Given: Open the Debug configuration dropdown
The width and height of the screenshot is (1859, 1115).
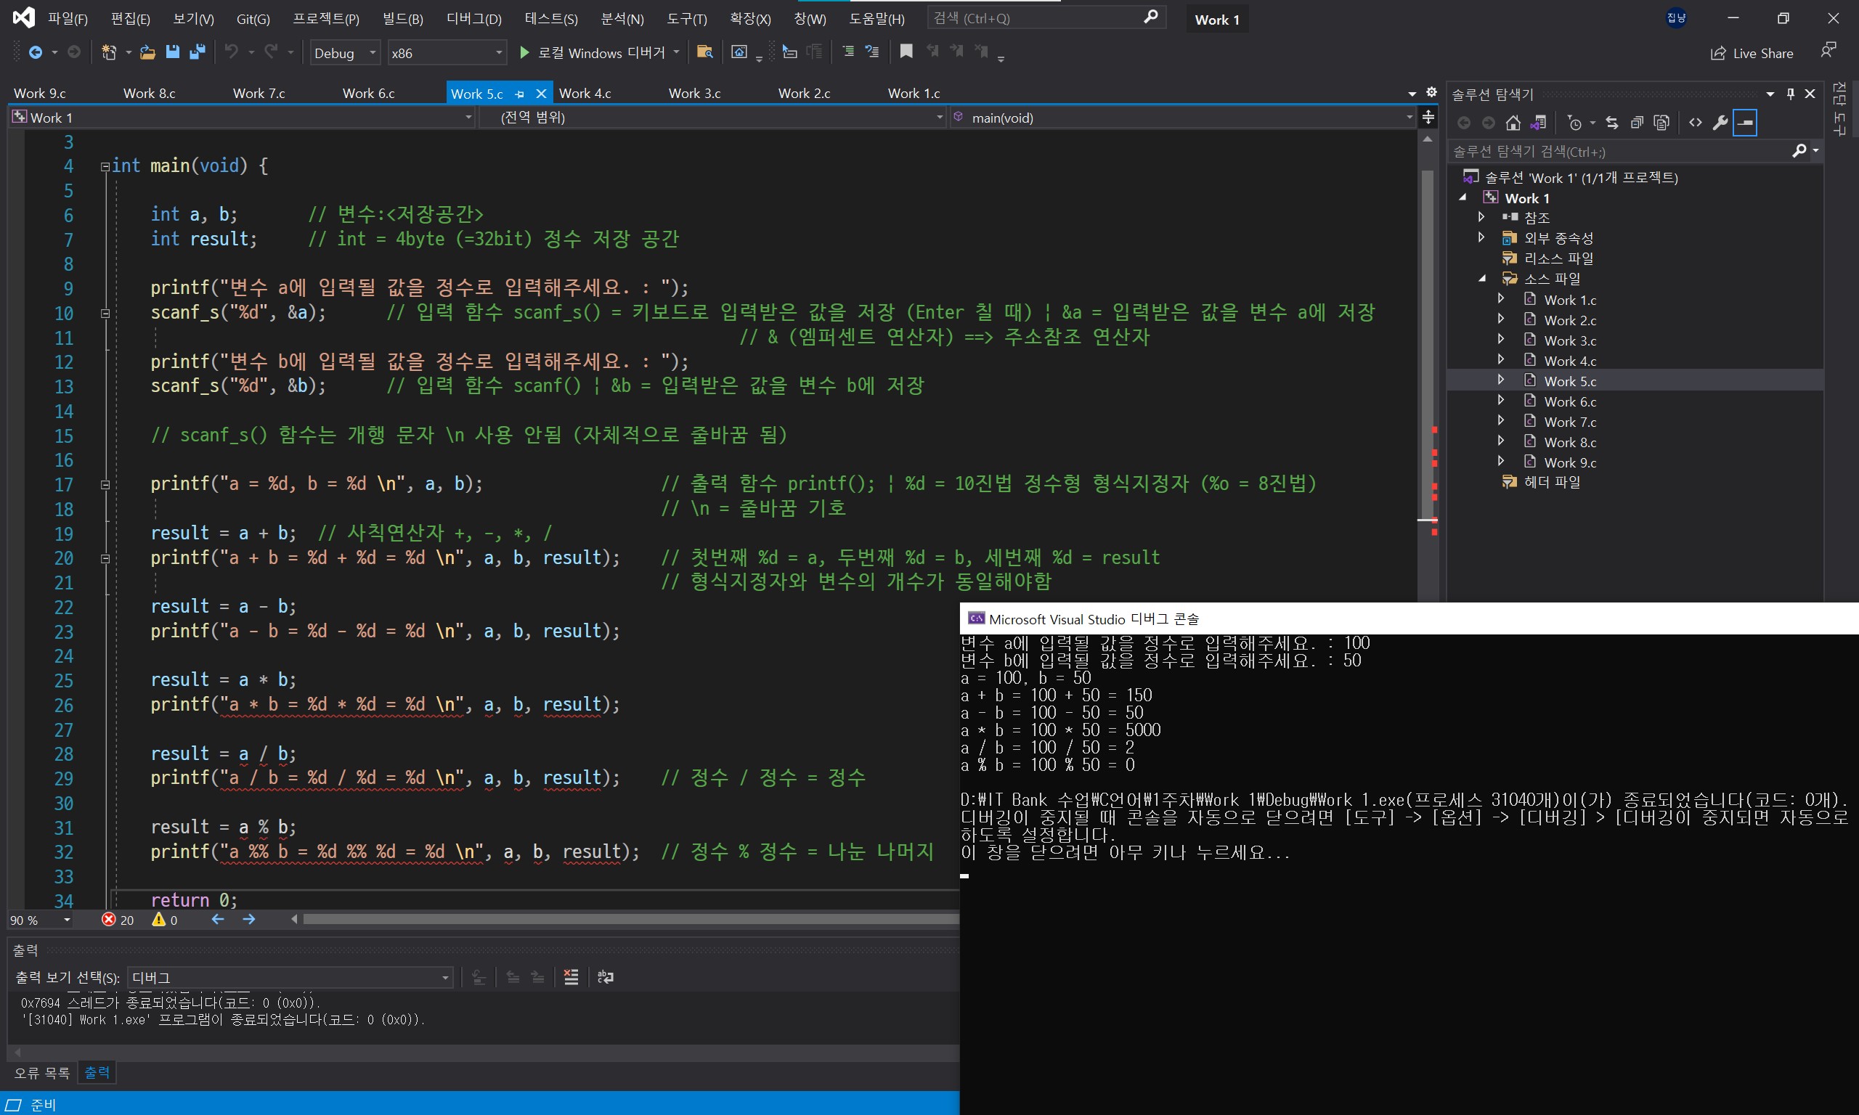Looking at the screenshot, I should pyautogui.click(x=345, y=53).
